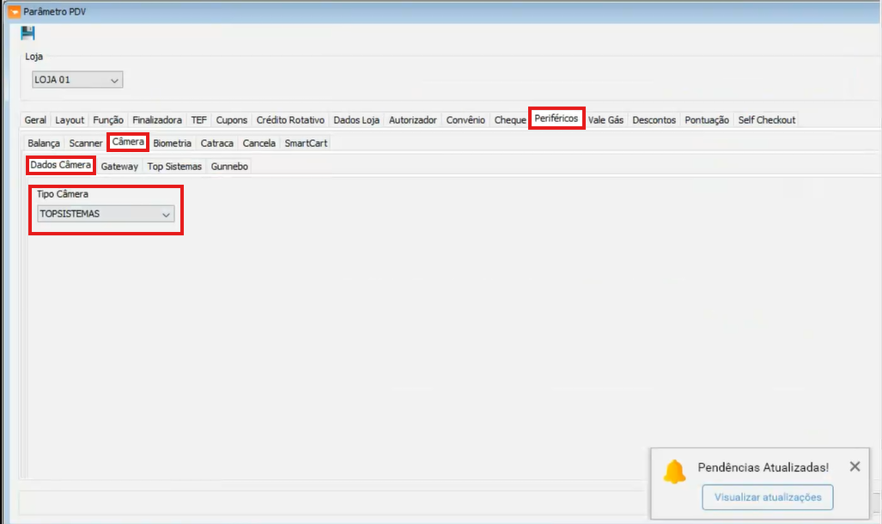Select the TEF tab
This screenshot has width=882, height=524.
click(198, 120)
